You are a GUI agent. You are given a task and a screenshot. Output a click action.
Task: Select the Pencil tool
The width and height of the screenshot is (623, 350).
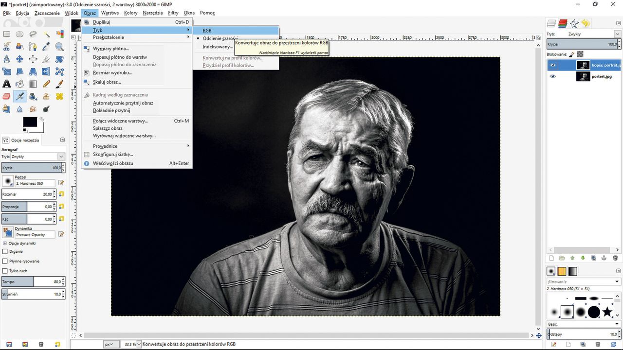(46, 84)
